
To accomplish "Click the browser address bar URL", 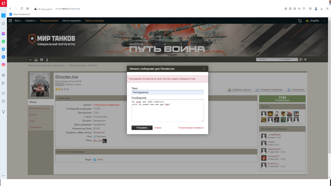I will click(x=68, y=9).
